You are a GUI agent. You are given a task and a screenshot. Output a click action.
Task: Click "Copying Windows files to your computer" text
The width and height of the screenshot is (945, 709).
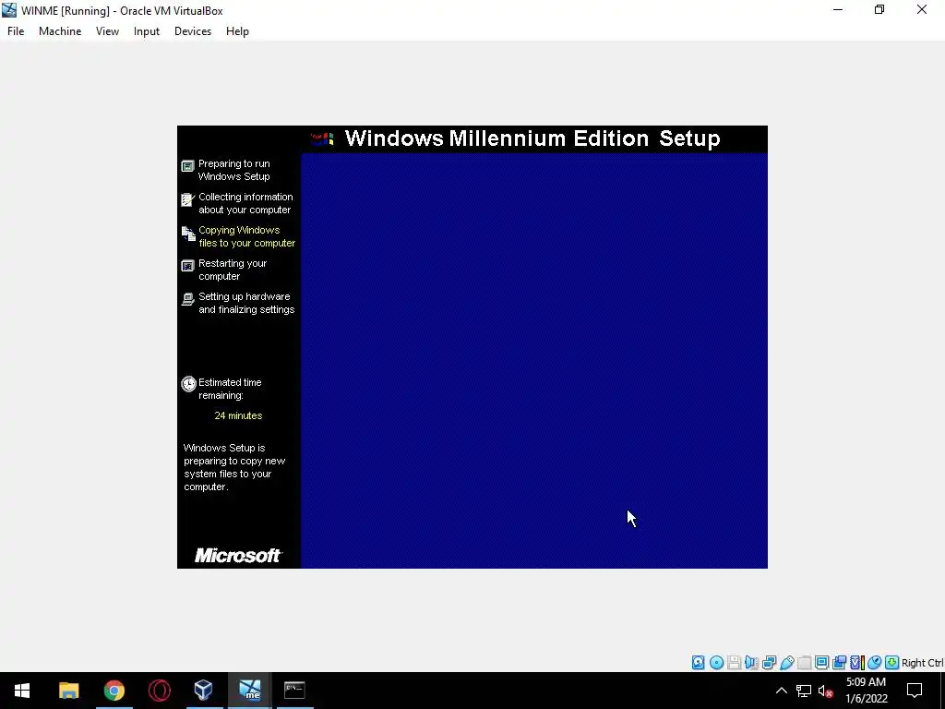coord(247,236)
